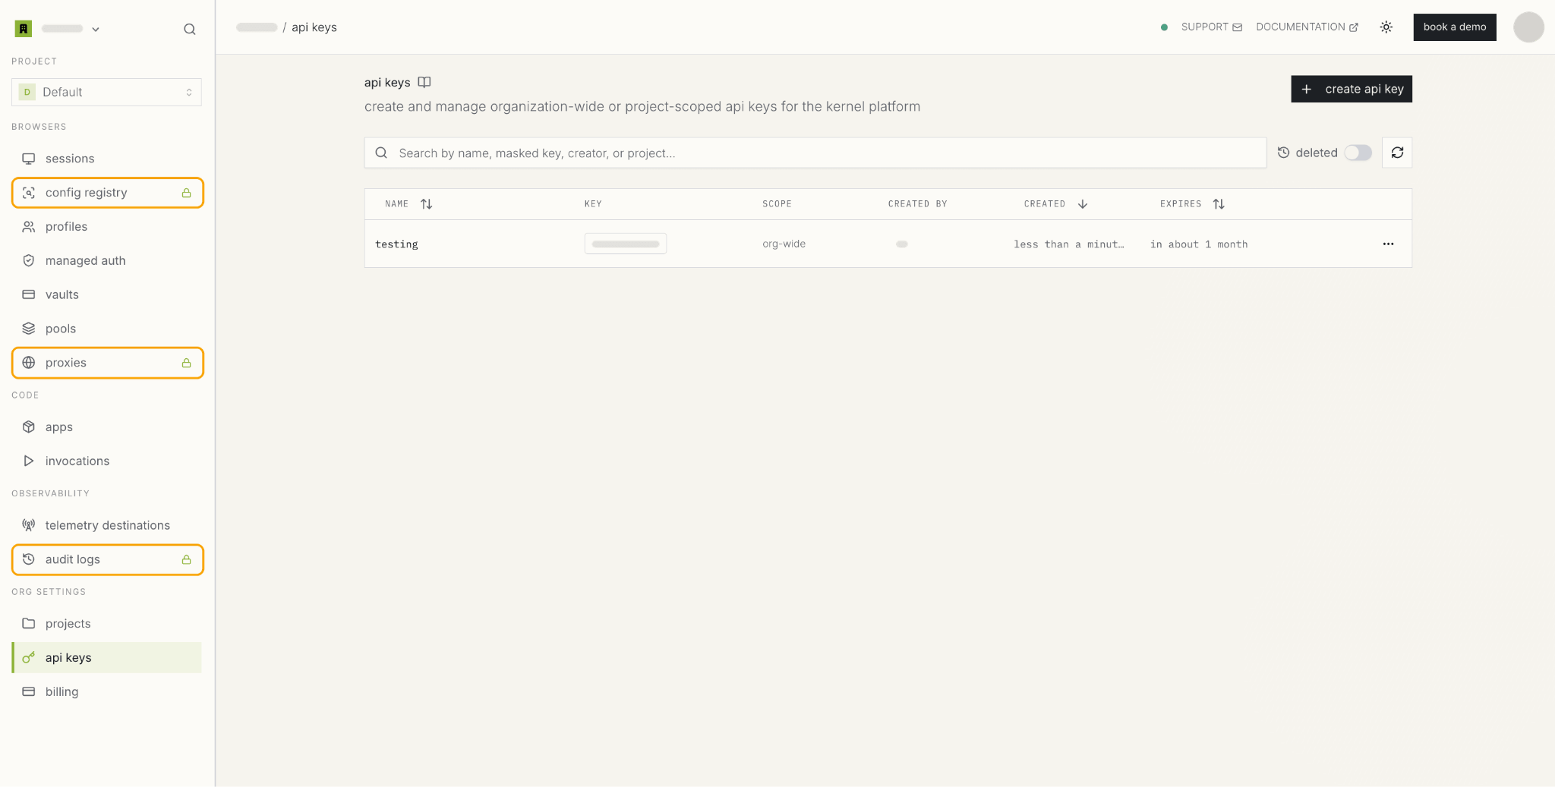This screenshot has width=1555, height=787.
Task: Click org-wide scope cell
Action: pos(784,244)
